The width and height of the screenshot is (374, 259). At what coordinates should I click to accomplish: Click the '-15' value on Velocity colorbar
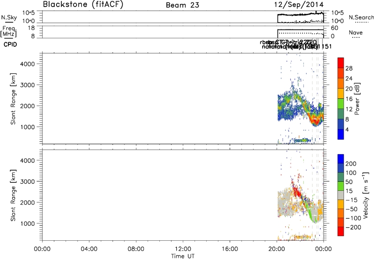tap(352, 200)
